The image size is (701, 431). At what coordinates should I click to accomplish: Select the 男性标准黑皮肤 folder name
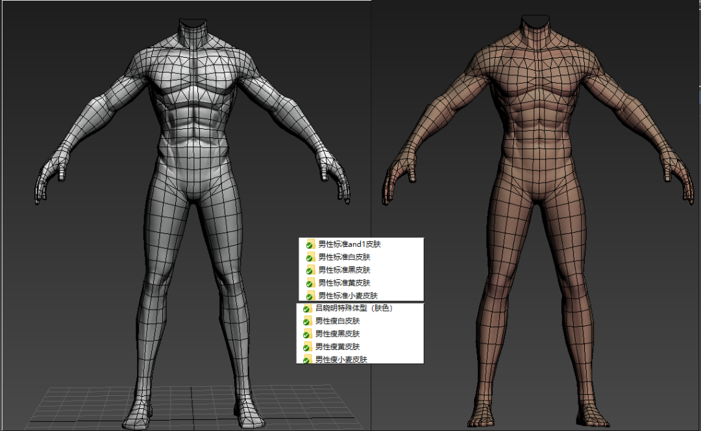344,270
